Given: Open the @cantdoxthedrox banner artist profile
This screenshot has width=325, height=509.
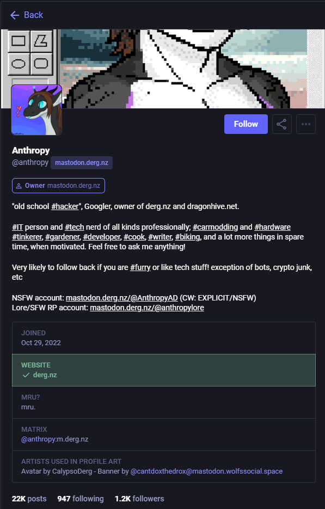Looking at the screenshot, I should point(206,471).
